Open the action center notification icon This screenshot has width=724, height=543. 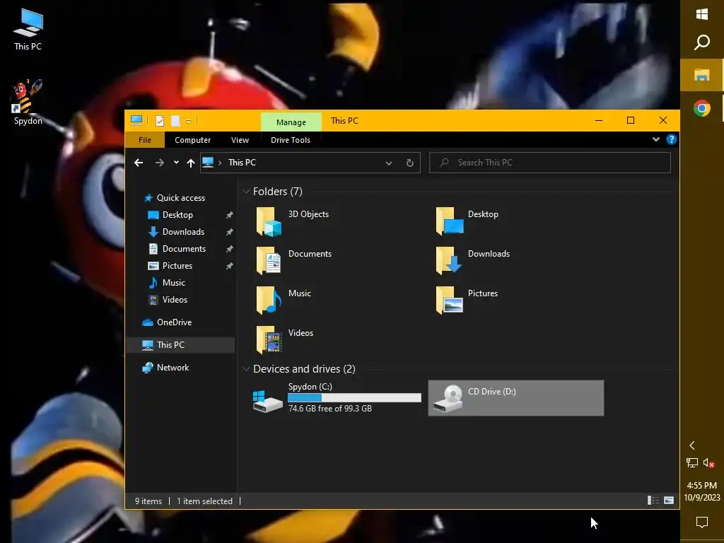(x=702, y=522)
